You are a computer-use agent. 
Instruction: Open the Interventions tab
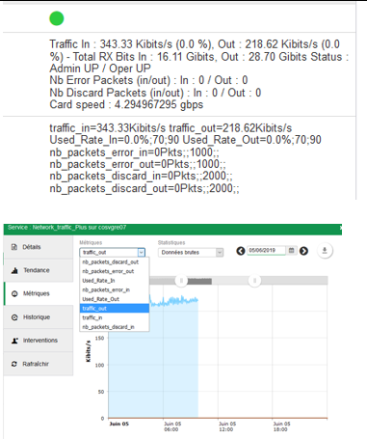[39, 341]
